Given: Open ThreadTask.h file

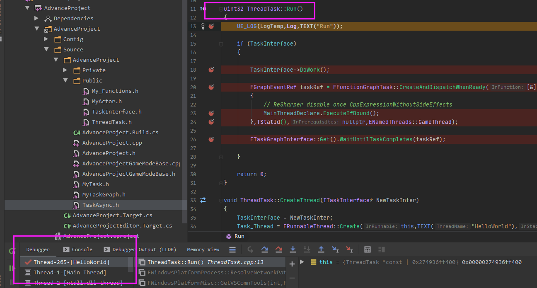Looking at the screenshot, I should [111, 122].
